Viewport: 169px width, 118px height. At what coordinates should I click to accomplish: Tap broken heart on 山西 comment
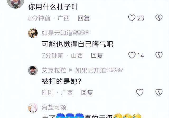(159, 55)
